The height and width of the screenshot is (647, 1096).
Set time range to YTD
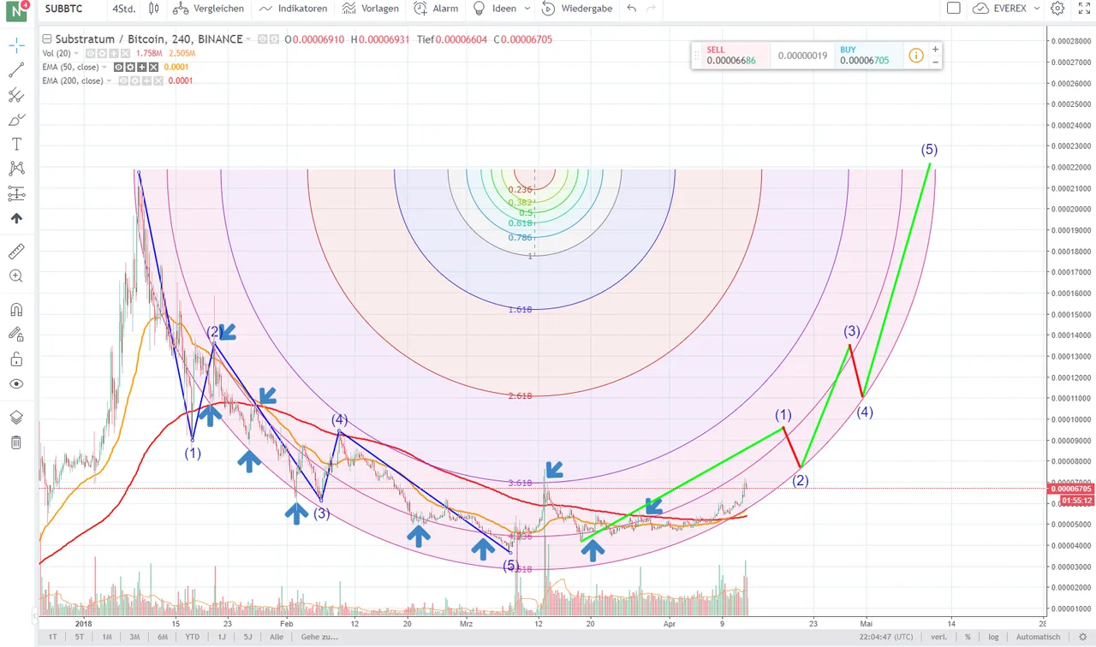pyautogui.click(x=193, y=637)
